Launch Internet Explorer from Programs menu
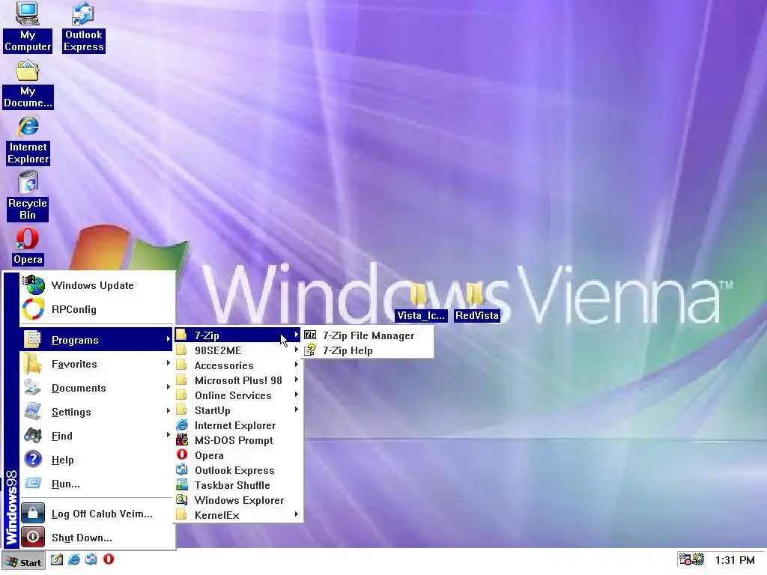 238,425
